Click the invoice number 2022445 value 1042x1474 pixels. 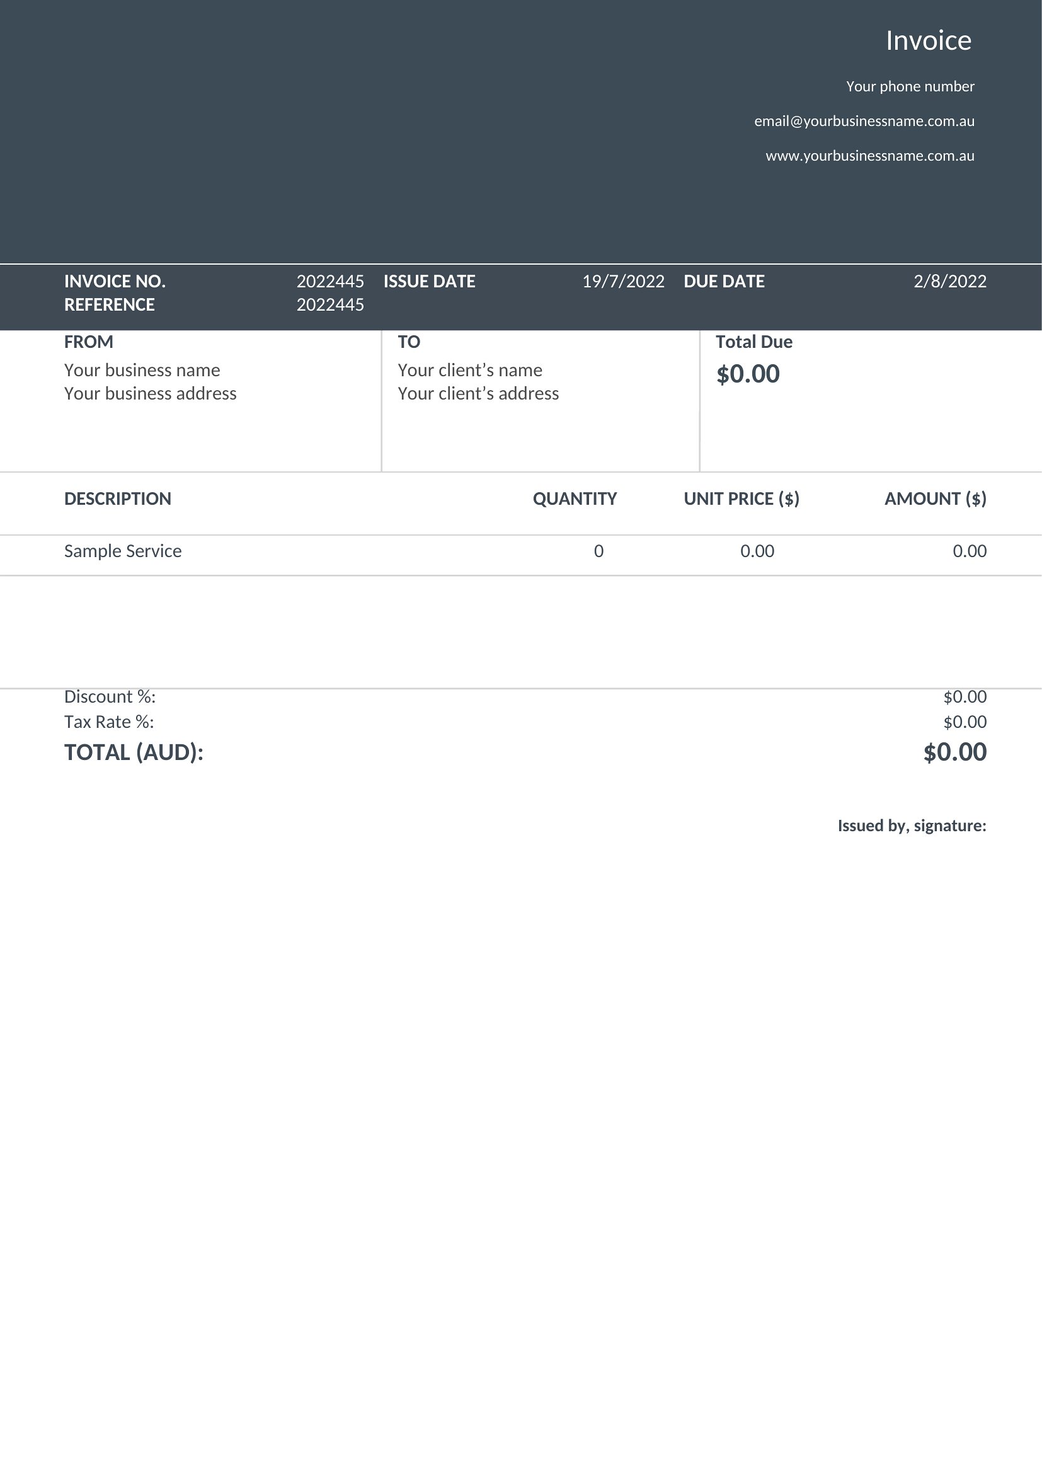tap(329, 281)
